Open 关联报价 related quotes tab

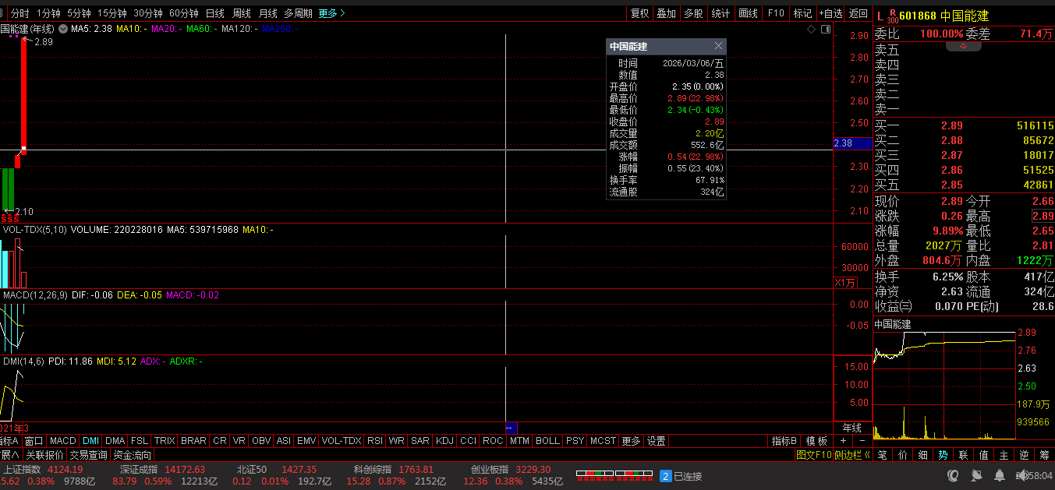pyautogui.click(x=44, y=455)
